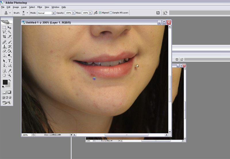Enable Sample All Layers checkbox
This screenshot has width=230, height=159.
(111, 13)
